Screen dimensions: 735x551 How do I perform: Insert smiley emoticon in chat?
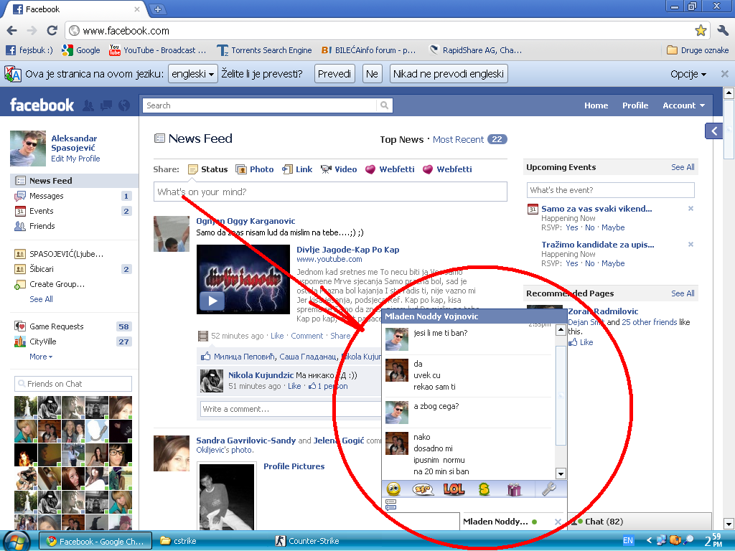(394, 489)
